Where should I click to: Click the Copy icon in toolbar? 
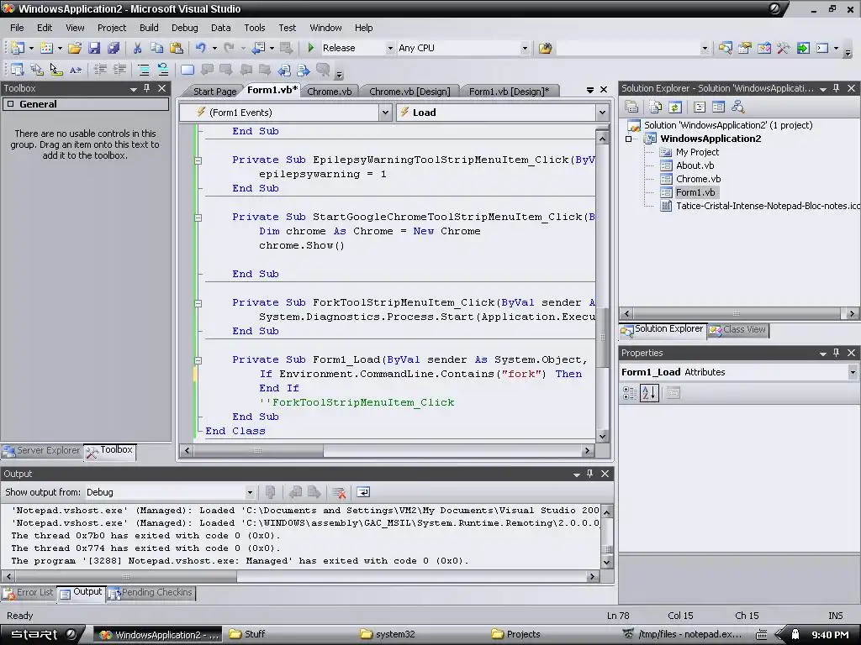(x=156, y=48)
